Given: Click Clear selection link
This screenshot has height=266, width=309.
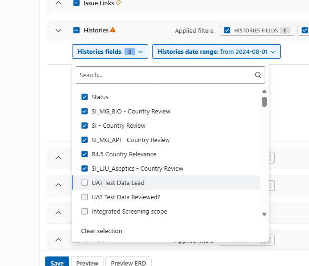Looking at the screenshot, I should click(x=102, y=231).
